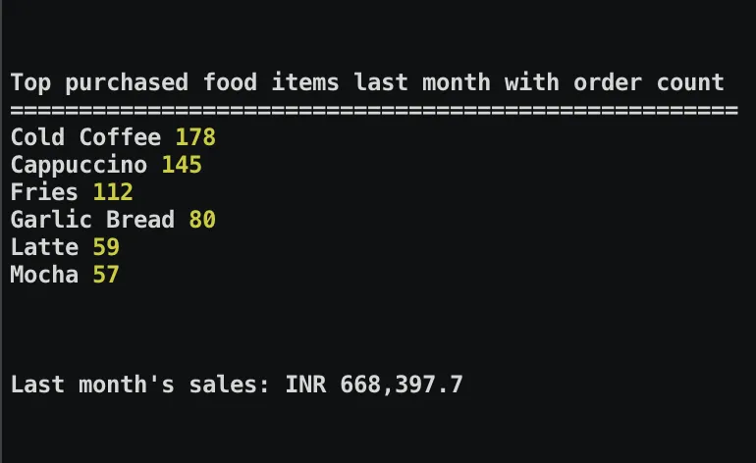Screen dimensions: 756x463
Task: Click the equals-sign separator line
Action: click(x=374, y=110)
